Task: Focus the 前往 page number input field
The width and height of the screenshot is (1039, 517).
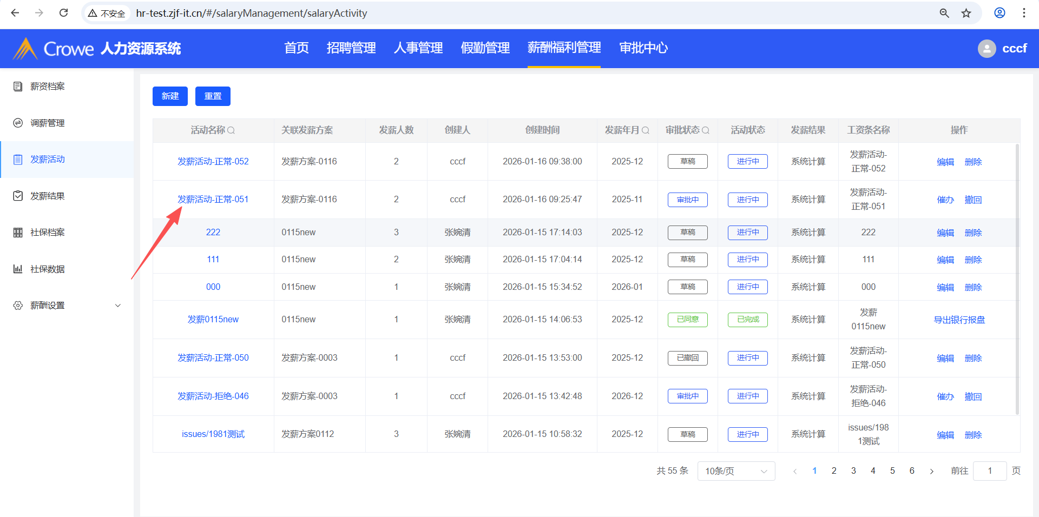Action: pyautogui.click(x=989, y=471)
